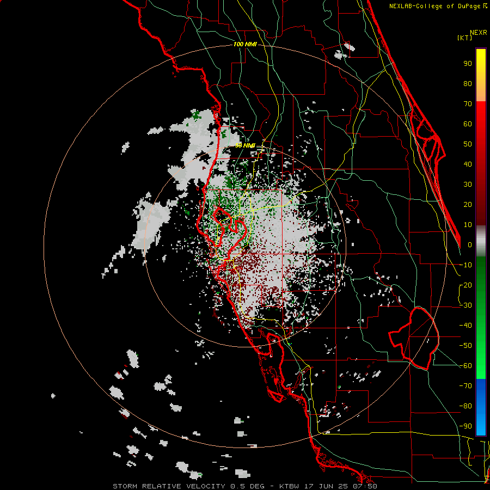
Task: Click the 50 NMI range ring label
Action: (x=245, y=145)
